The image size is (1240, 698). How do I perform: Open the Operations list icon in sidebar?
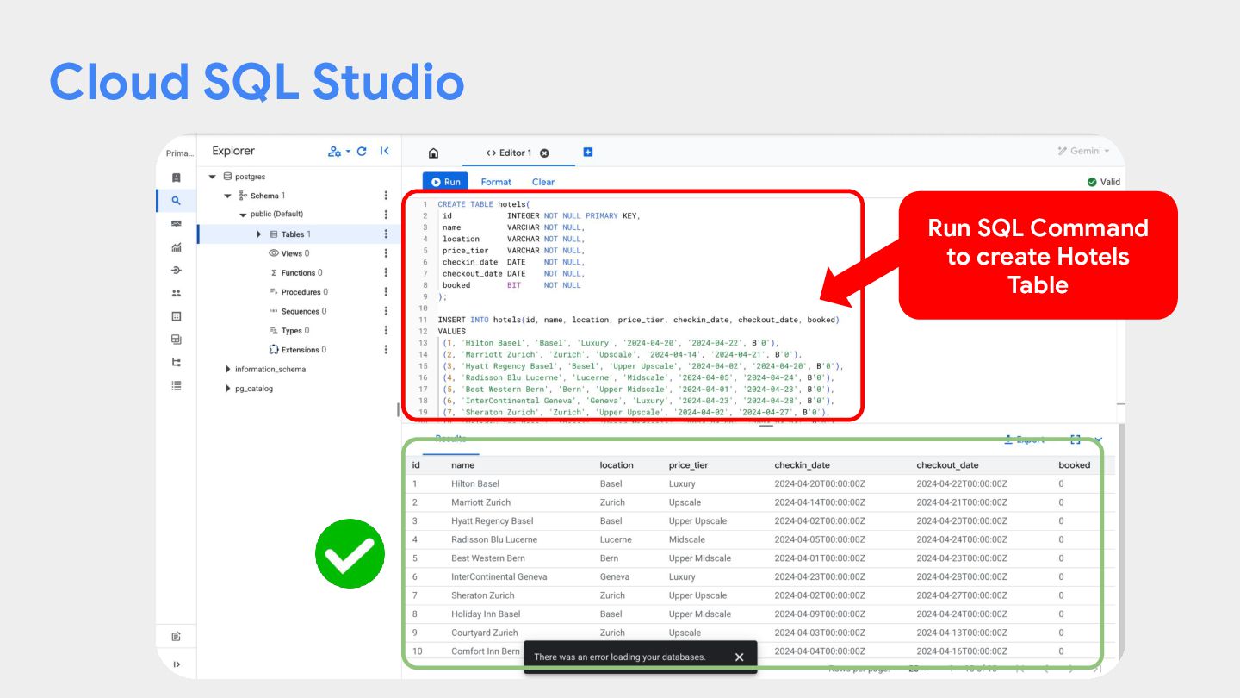point(177,386)
